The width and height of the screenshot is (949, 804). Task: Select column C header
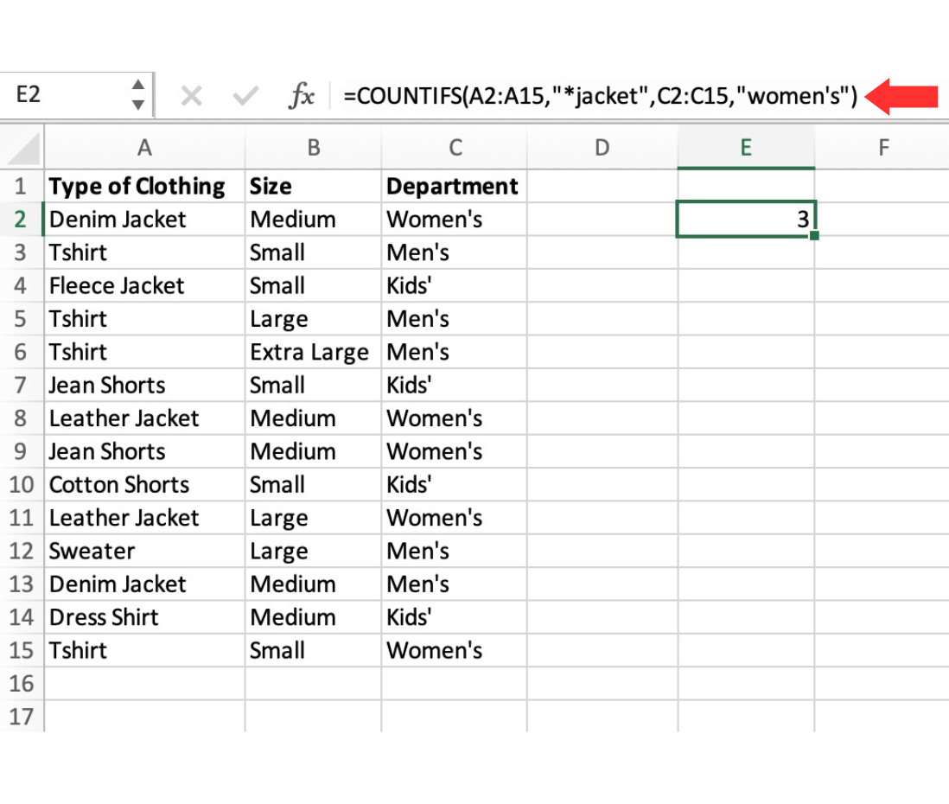pyautogui.click(x=455, y=148)
